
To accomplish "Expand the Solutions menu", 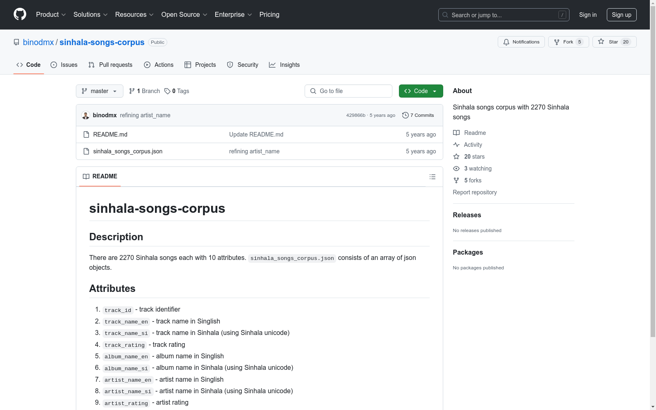I will tap(91, 15).
